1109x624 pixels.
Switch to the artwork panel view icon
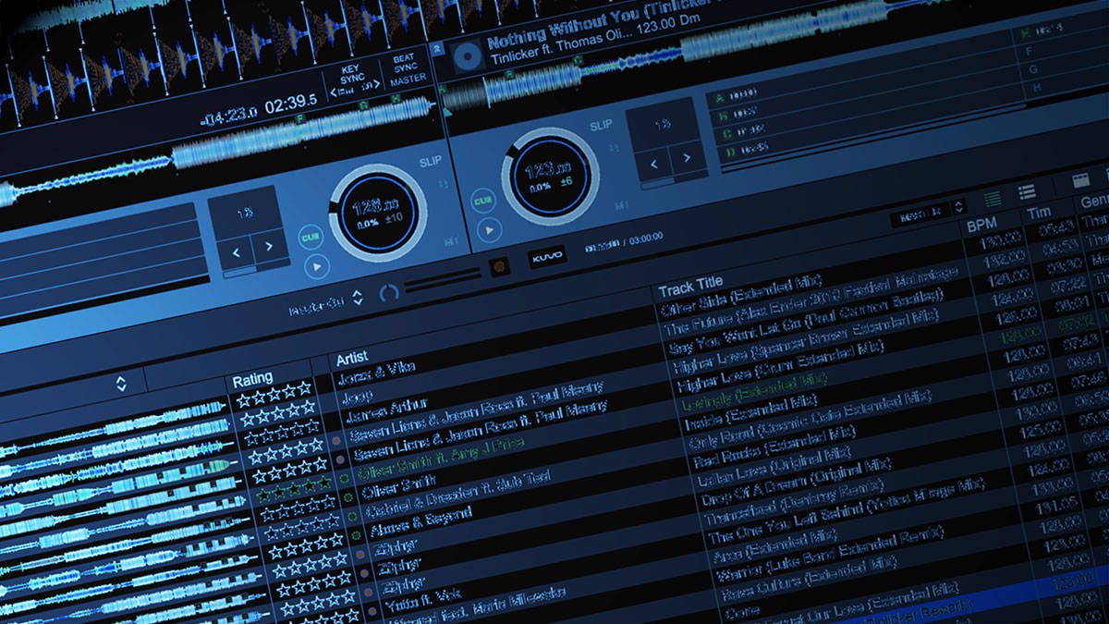1079,180
